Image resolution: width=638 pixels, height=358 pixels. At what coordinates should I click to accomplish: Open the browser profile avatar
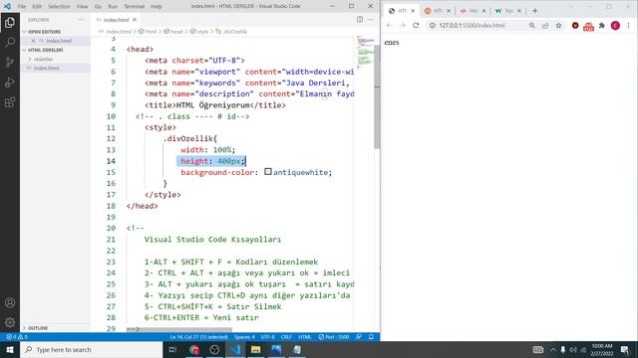pos(615,25)
